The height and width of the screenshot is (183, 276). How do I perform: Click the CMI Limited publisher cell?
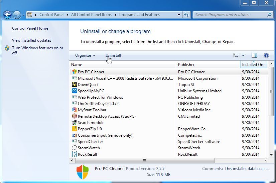click(x=189, y=116)
